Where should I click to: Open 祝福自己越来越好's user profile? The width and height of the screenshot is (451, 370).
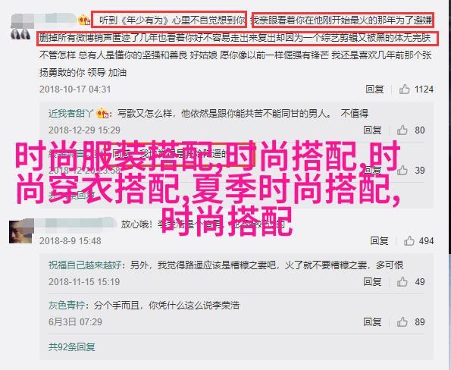point(85,265)
